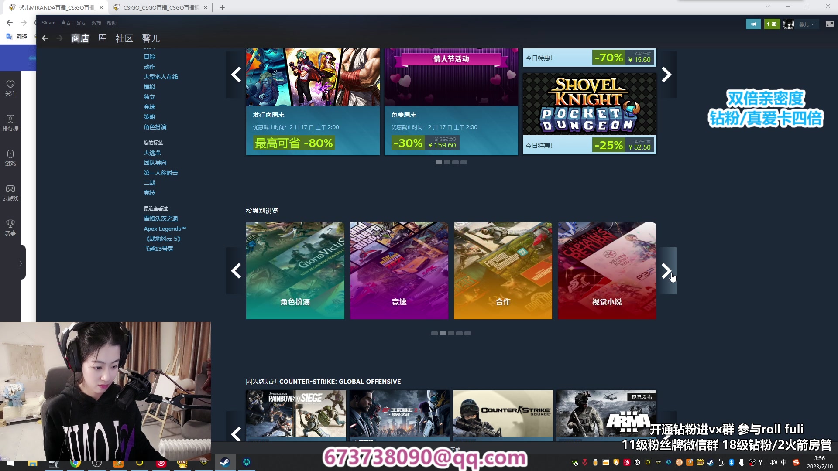
Task: Select first special offers page dot
Action: (439, 163)
